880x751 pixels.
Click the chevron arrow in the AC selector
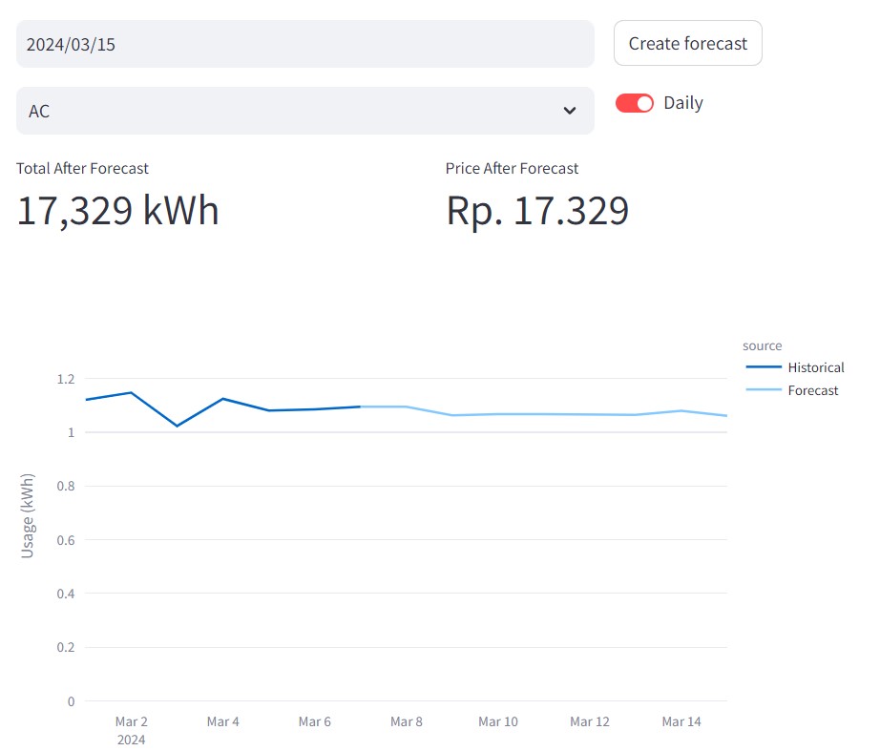[570, 111]
